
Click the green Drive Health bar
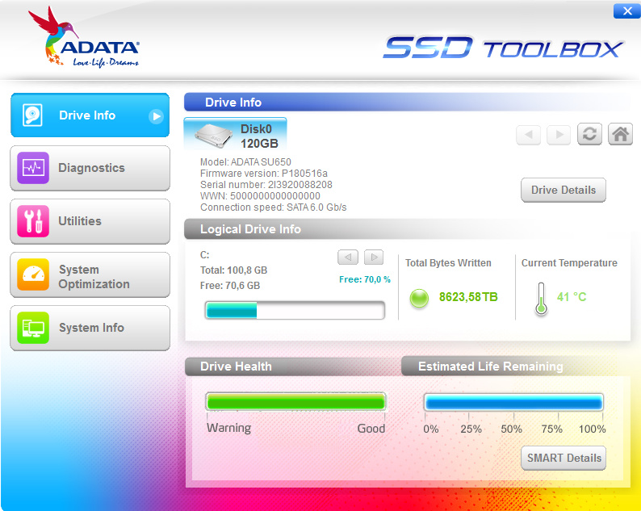point(295,402)
